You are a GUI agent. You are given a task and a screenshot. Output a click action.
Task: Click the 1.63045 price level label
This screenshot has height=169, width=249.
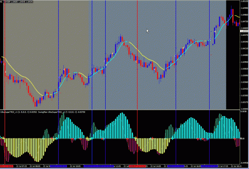pyautogui.click(x=245, y=109)
